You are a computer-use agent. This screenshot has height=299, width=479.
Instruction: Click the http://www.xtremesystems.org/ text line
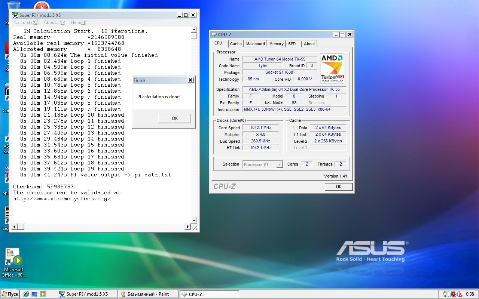62,198
